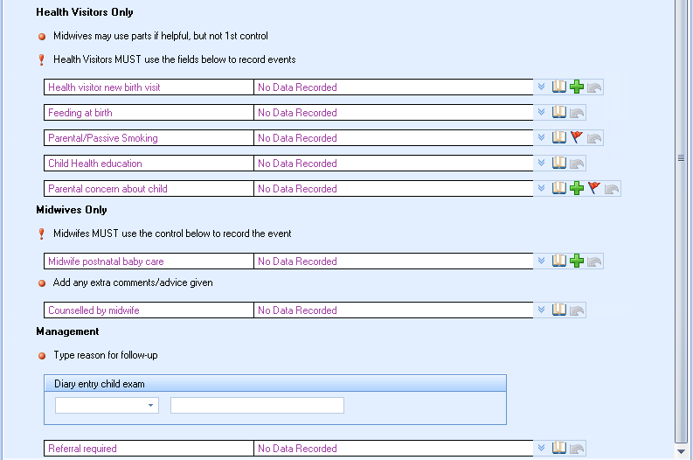693x460 pixels.
Task: Click undo arrow for Parental concern about child
Action: (x=612, y=189)
